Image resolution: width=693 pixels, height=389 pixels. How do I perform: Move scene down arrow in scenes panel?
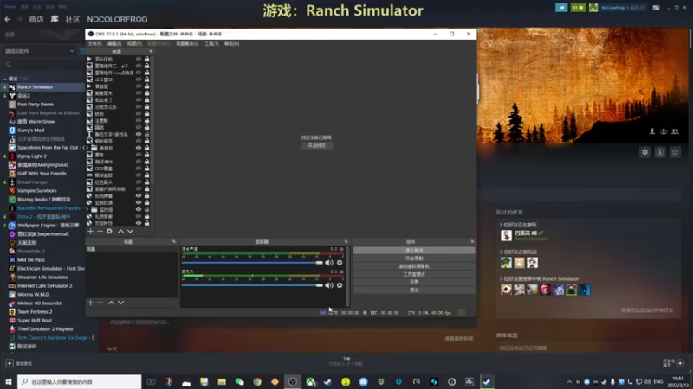pos(120,303)
